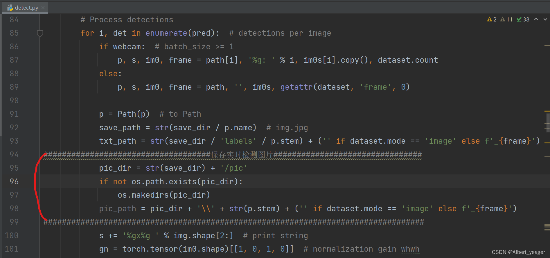Click line number 99 in the gutter
Viewport: 550px width, 258px height.
click(x=14, y=222)
